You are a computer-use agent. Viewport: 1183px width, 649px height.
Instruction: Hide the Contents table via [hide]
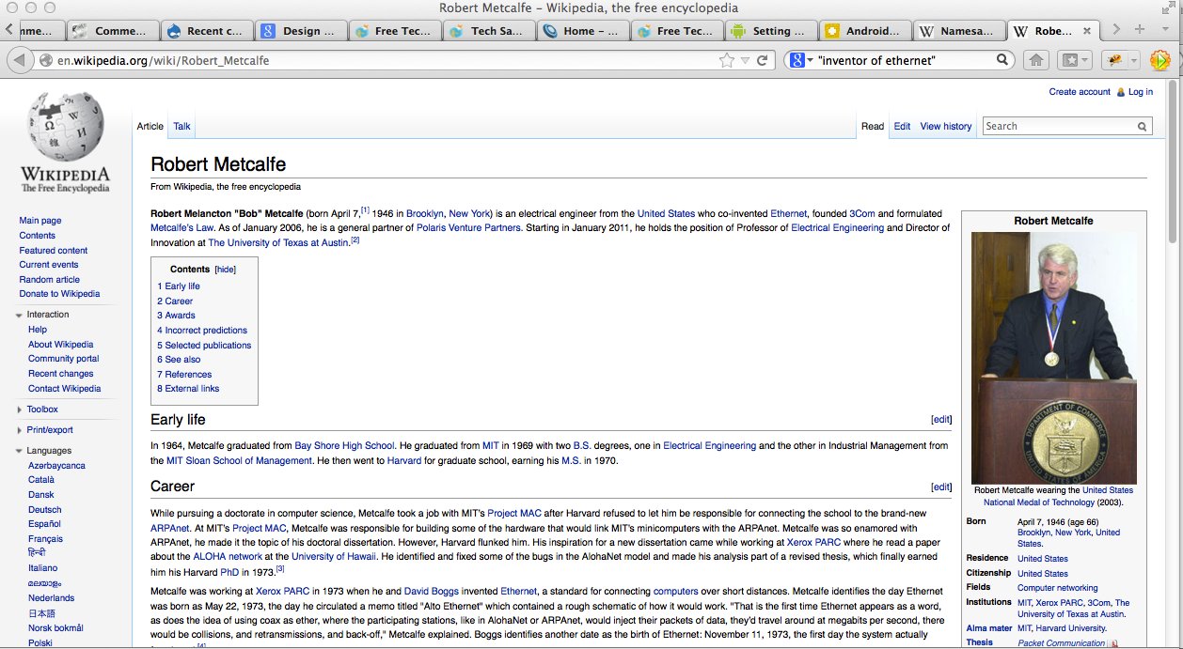tap(226, 270)
